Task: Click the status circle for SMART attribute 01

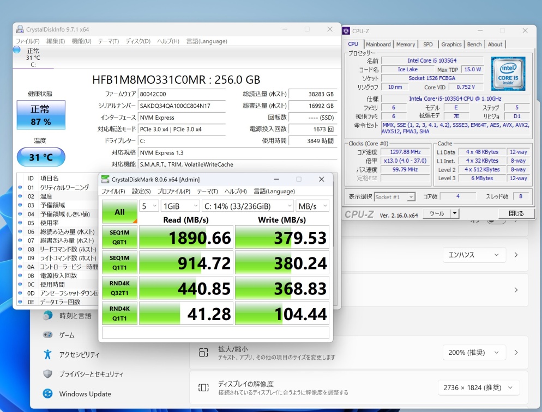Action: click(x=21, y=188)
